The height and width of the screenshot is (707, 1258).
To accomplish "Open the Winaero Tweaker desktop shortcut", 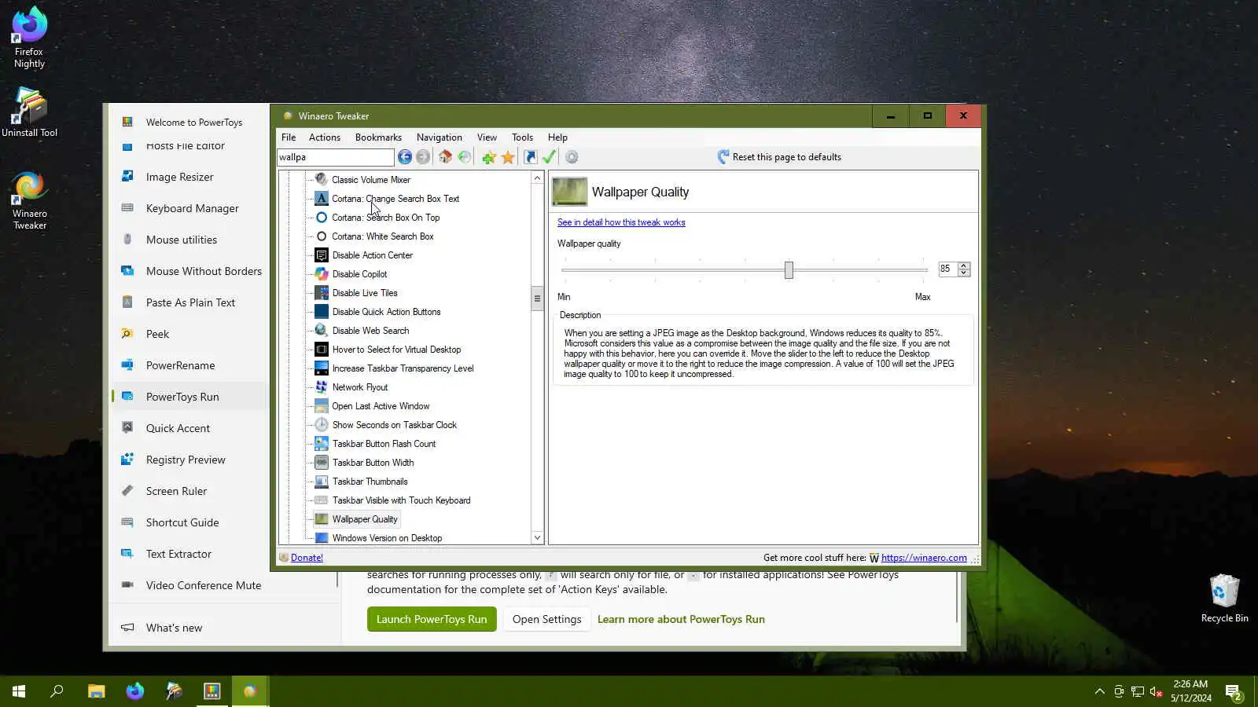I will (x=30, y=201).
